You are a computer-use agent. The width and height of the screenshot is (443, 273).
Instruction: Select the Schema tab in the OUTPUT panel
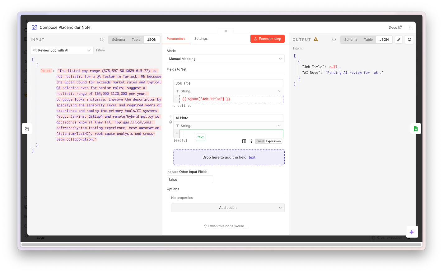[x=351, y=40]
